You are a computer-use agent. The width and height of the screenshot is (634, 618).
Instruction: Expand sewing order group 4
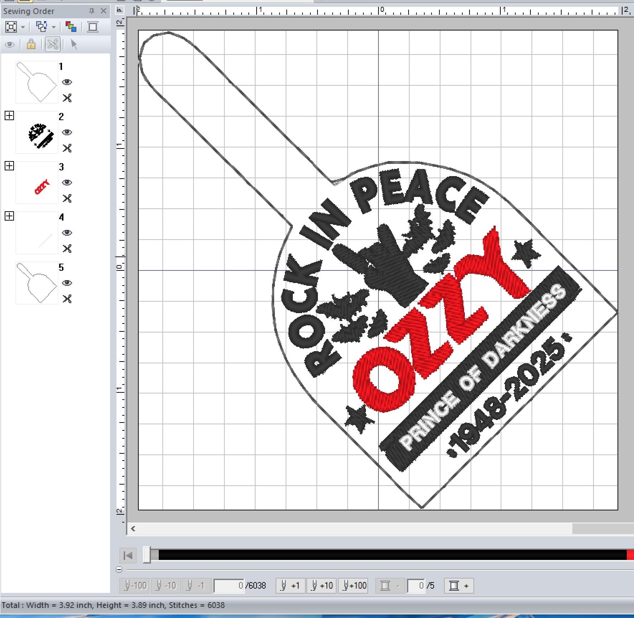(x=9, y=216)
